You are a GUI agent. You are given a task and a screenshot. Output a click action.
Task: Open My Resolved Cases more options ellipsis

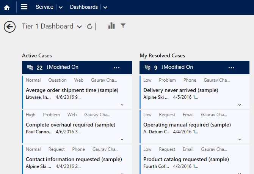coord(231,68)
